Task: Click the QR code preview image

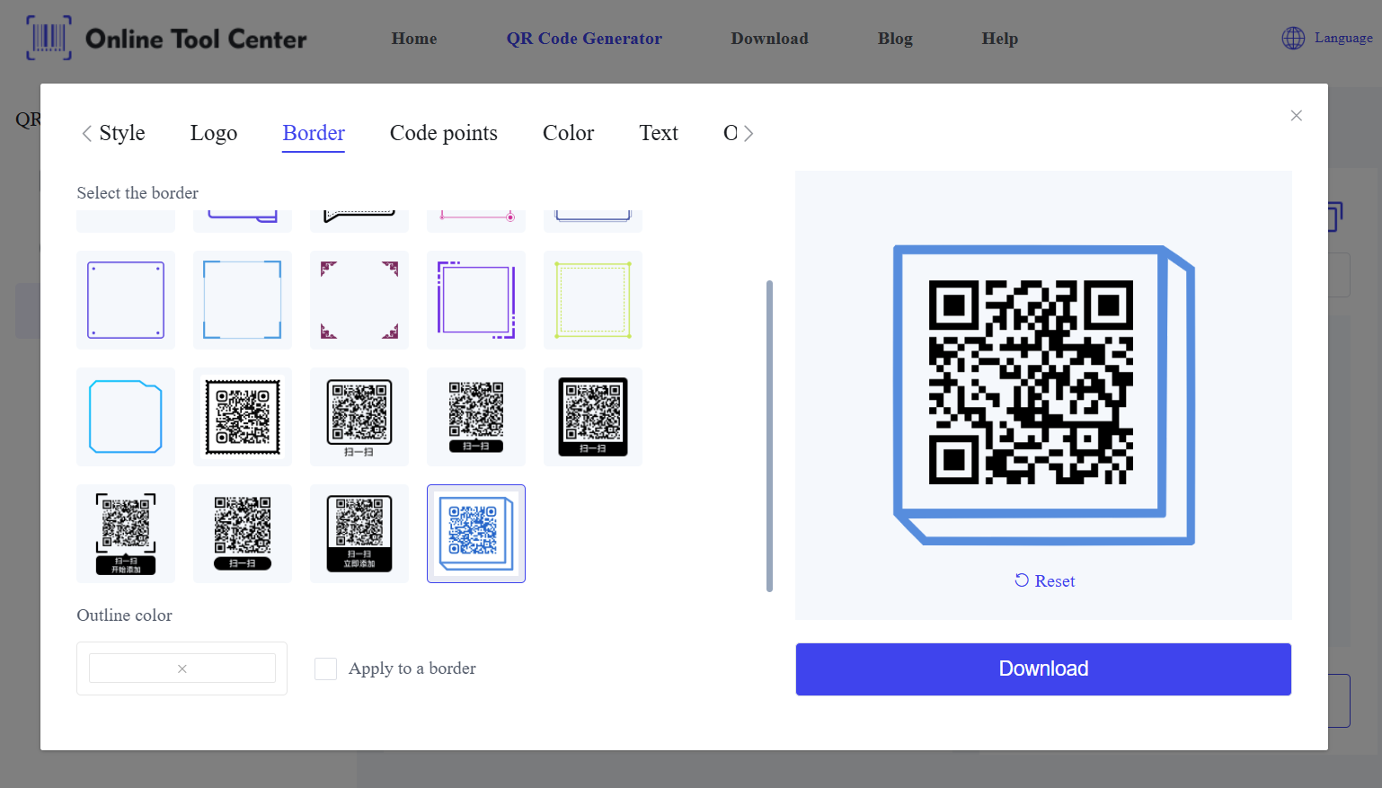Action: 1044,394
